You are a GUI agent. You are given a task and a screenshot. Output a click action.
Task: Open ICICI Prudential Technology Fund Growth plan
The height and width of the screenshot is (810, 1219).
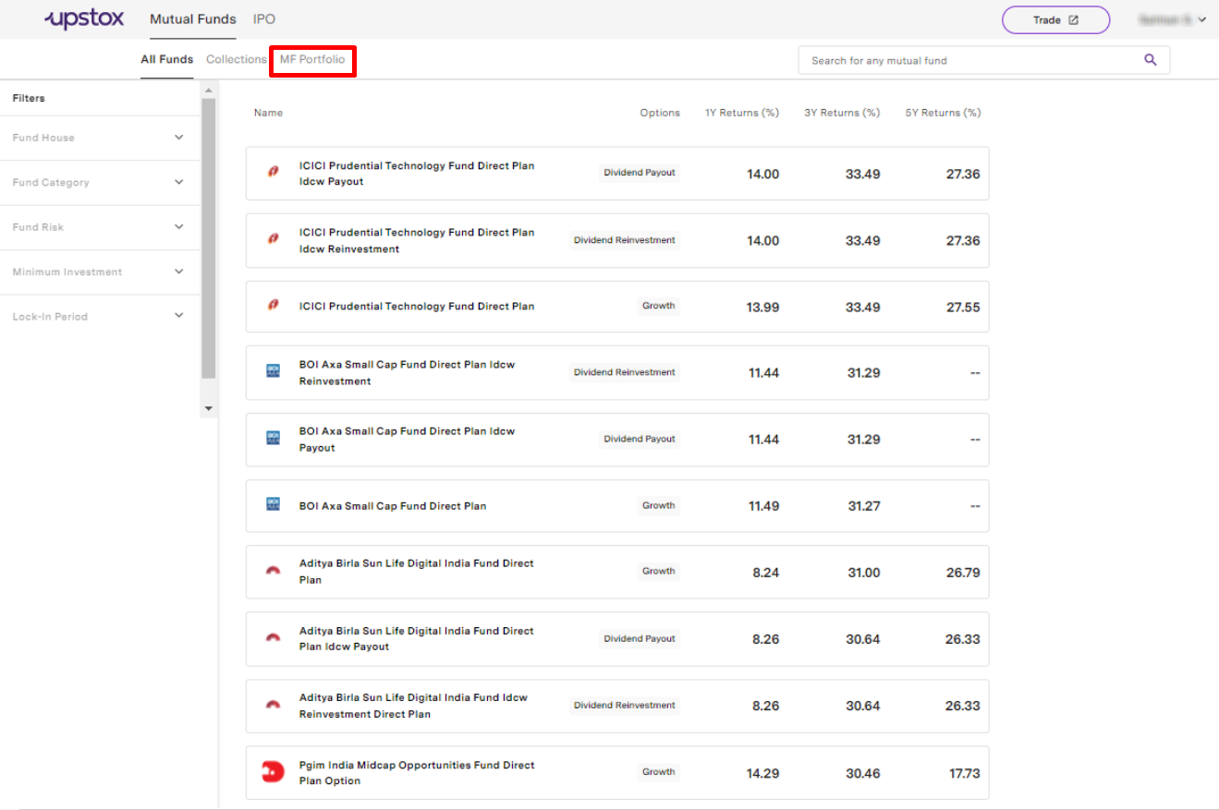[x=617, y=307]
